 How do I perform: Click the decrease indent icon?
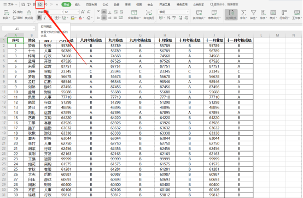pyautogui.click(x=116, y=12)
